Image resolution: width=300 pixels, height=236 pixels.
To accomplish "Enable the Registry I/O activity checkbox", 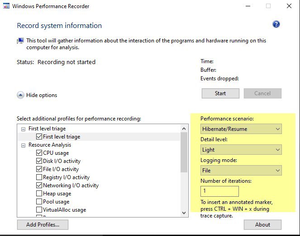I will click(x=39, y=177).
